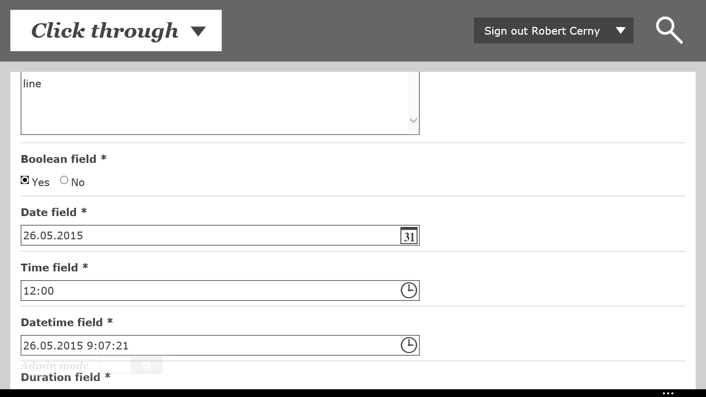Select the Yes radio button

25,180
